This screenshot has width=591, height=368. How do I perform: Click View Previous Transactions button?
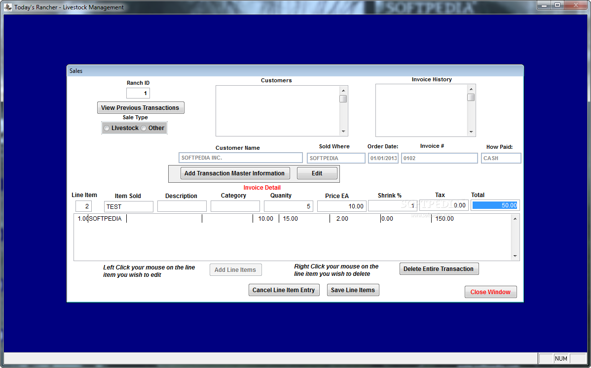tap(141, 107)
